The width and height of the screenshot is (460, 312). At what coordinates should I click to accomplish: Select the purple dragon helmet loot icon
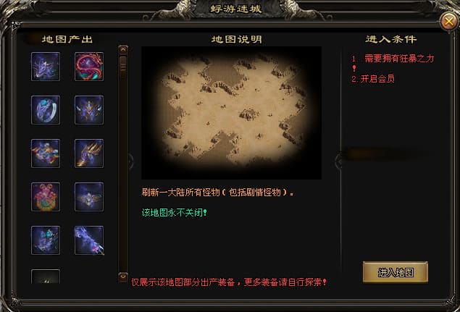(46, 67)
